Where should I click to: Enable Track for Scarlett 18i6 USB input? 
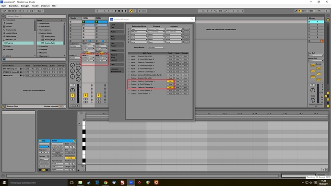click(x=170, y=56)
